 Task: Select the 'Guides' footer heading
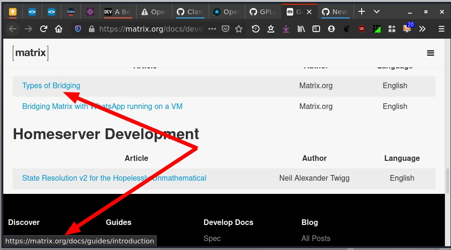[119, 222]
